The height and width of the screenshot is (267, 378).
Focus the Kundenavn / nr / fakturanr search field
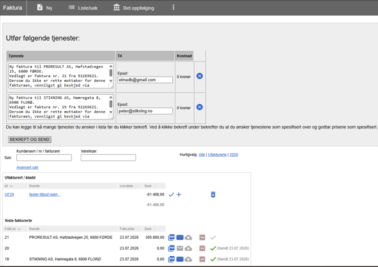coord(44,158)
